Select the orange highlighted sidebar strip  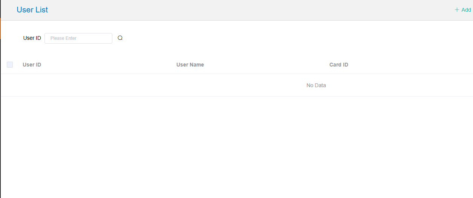(x=0, y=29)
